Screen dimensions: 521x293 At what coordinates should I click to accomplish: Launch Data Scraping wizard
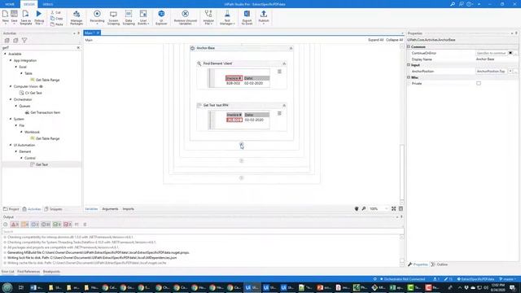pos(129,17)
